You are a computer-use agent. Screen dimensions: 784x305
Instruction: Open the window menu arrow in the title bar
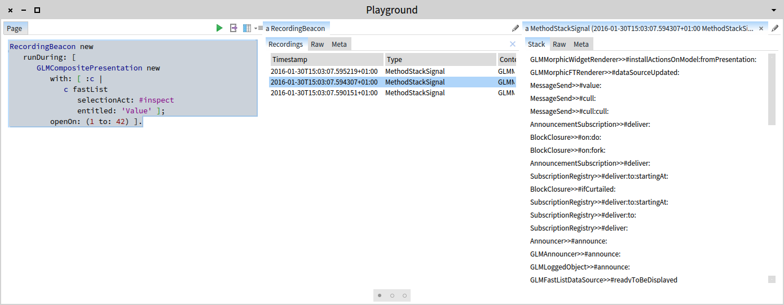(x=773, y=10)
